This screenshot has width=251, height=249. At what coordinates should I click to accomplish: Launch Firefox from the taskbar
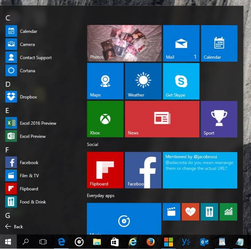coord(150,241)
